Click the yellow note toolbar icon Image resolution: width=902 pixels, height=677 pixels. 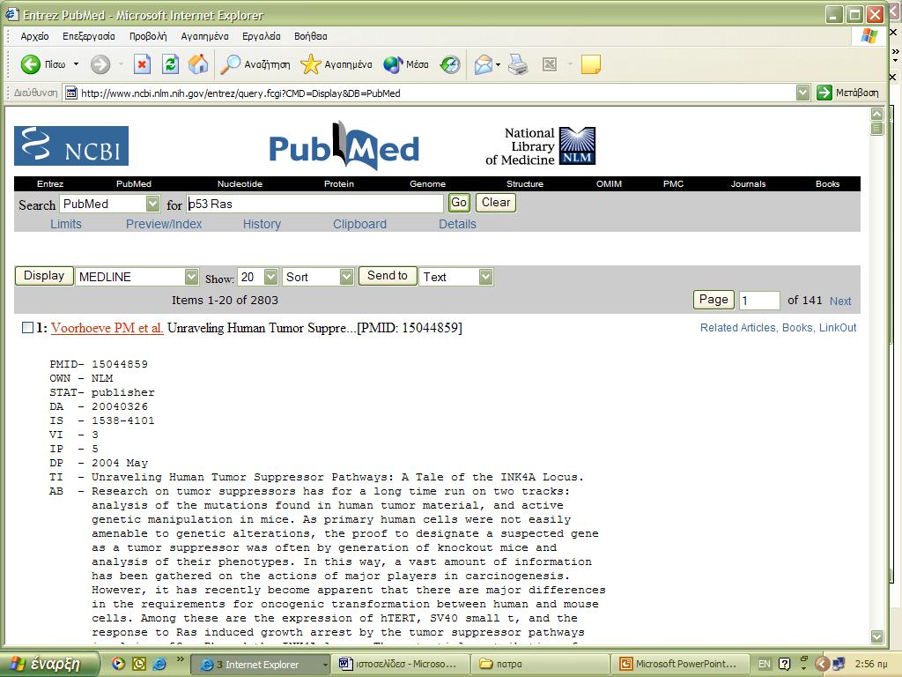point(591,64)
